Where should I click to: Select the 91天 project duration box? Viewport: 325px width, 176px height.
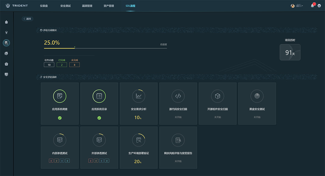click(290, 52)
